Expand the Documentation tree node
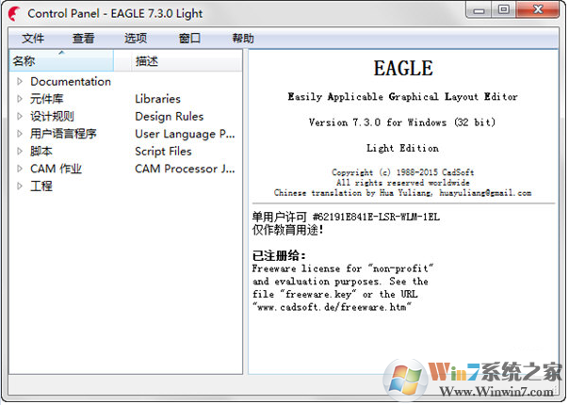Image resolution: width=569 pixels, height=405 pixels. pos(20,82)
